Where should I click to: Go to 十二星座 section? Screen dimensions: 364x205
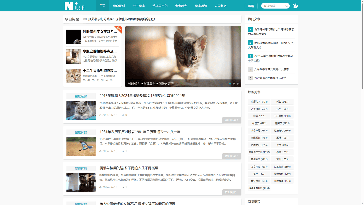(139, 6)
